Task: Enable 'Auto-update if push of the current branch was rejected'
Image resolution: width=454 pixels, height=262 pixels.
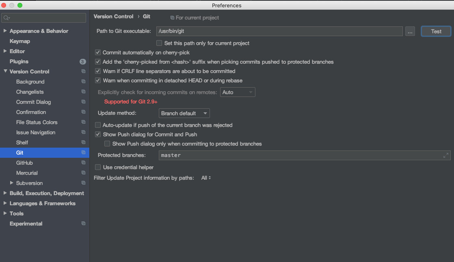Action: (98, 125)
